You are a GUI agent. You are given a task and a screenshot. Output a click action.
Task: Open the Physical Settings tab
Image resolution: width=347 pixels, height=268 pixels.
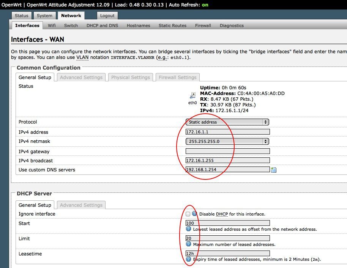130,78
